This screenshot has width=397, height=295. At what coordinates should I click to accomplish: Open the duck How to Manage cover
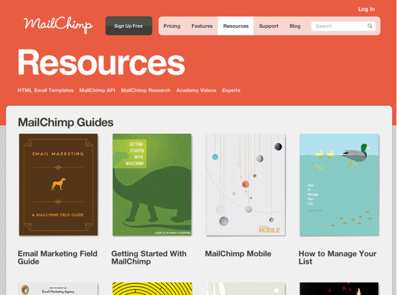[339, 184]
